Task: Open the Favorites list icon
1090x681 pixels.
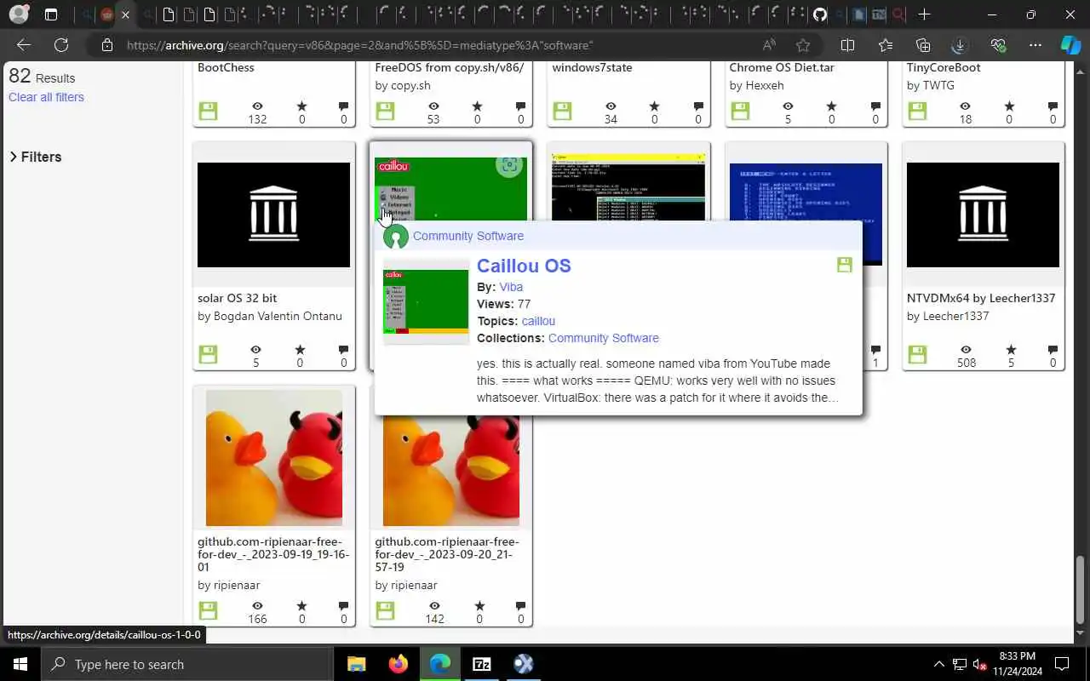Action: tap(885, 45)
